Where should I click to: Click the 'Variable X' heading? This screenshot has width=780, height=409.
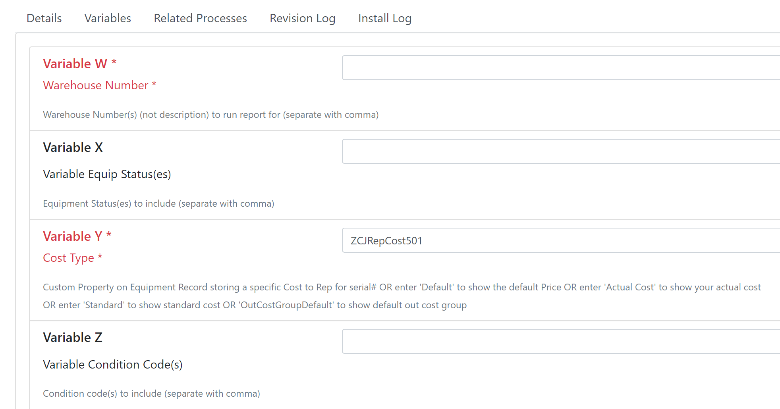73,148
